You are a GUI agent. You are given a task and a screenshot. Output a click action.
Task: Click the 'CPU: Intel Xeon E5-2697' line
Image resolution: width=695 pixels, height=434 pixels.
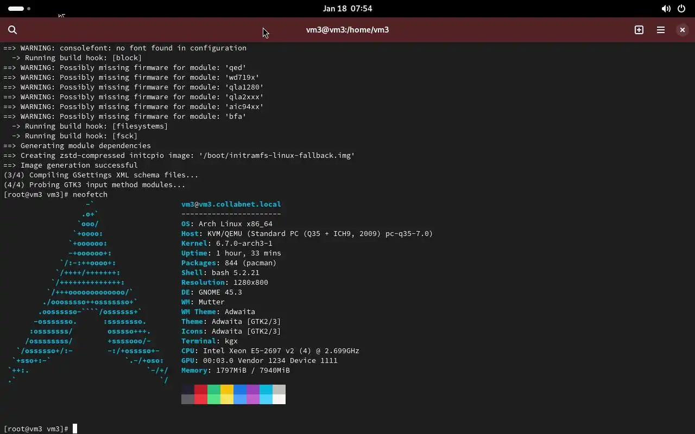coord(270,351)
